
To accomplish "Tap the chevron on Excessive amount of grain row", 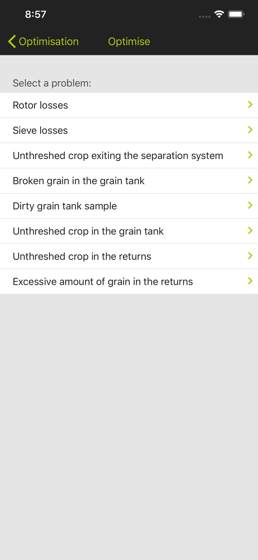I will coord(250,281).
